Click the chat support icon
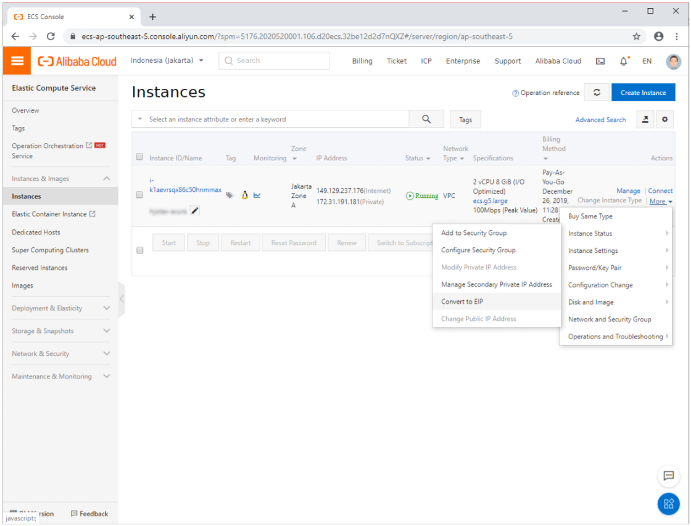 (668, 475)
